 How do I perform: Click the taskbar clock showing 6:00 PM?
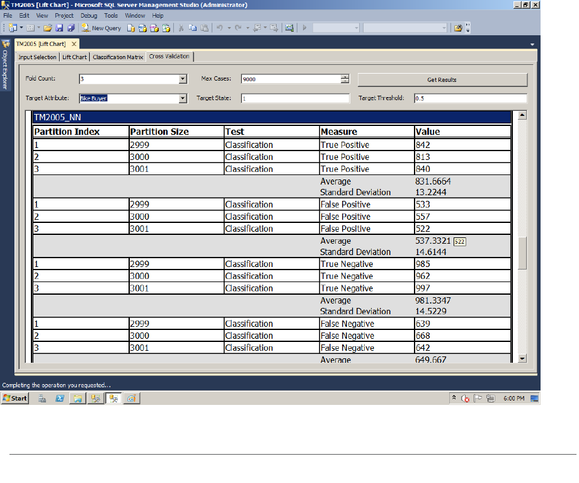[x=513, y=399]
